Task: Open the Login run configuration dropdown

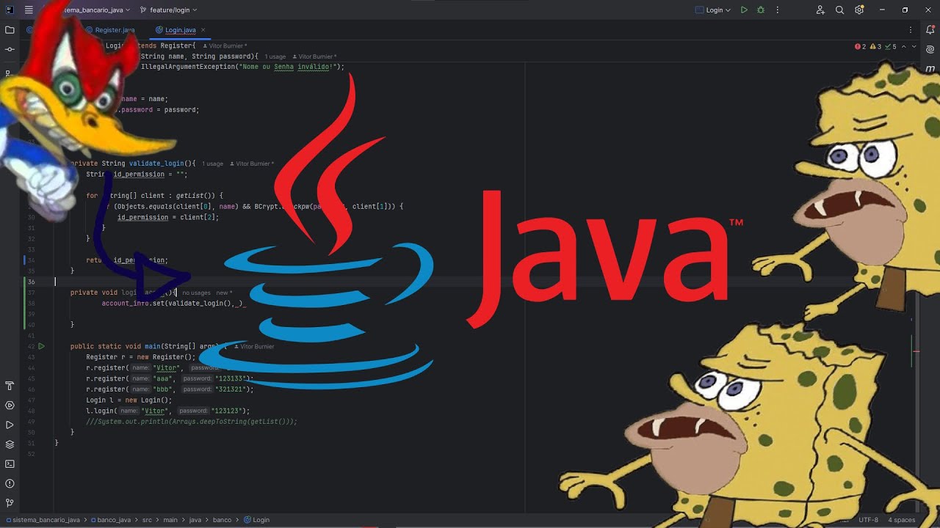Action: click(713, 10)
